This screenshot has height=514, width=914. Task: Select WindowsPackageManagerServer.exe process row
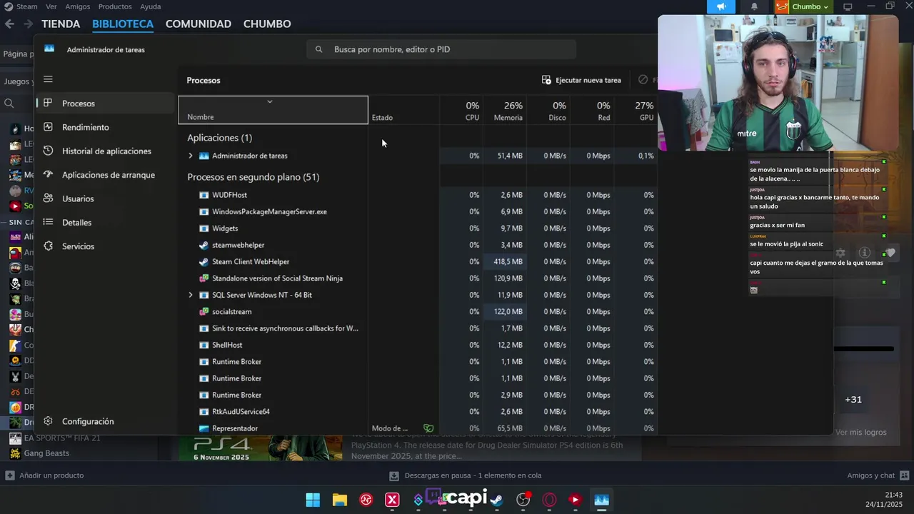tap(418, 211)
